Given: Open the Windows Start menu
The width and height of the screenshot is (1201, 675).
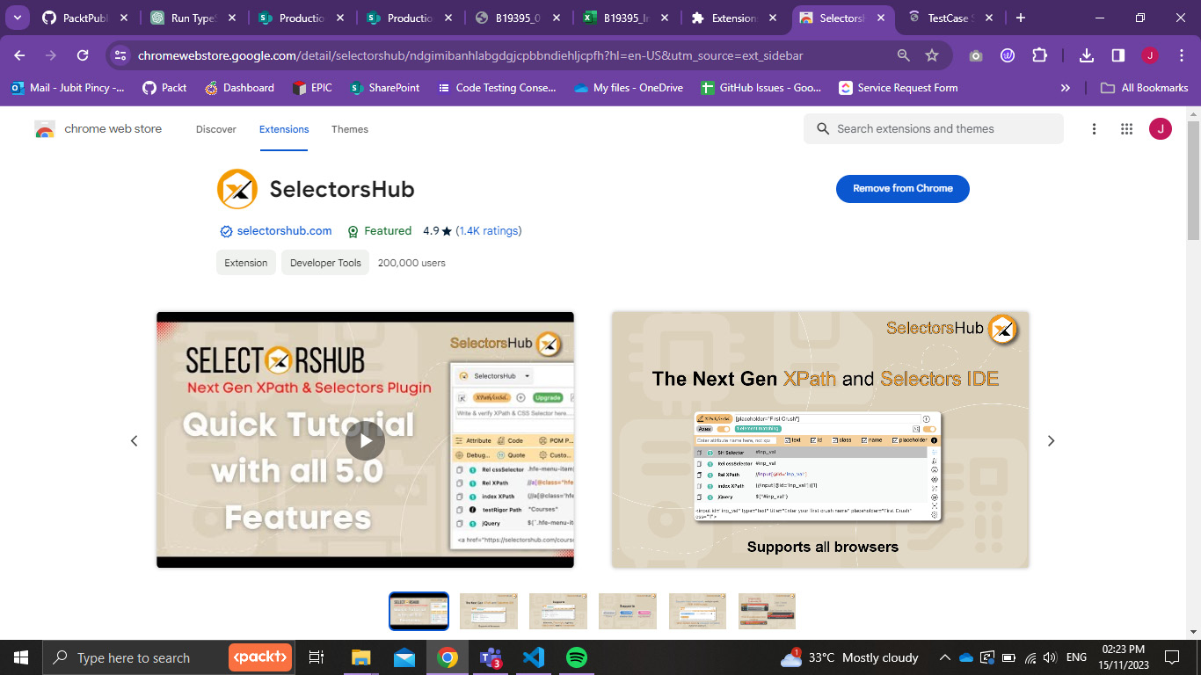Looking at the screenshot, I should click(20, 657).
